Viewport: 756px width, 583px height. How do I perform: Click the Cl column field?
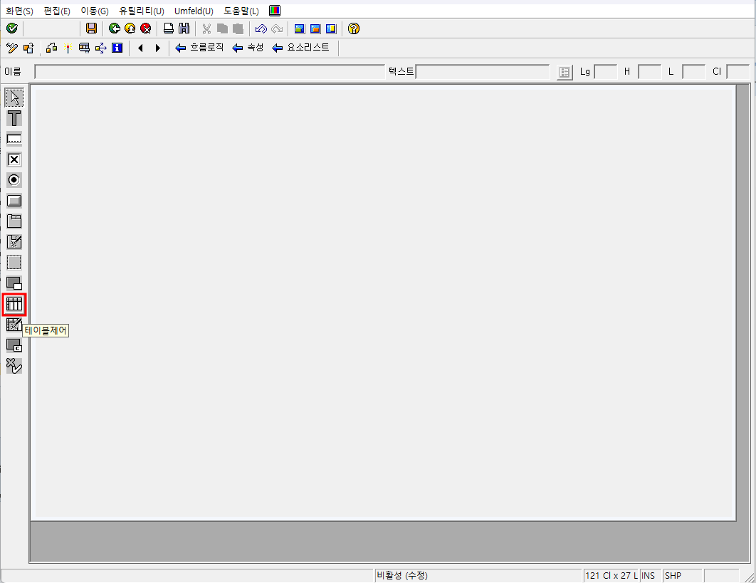click(738, 72)
